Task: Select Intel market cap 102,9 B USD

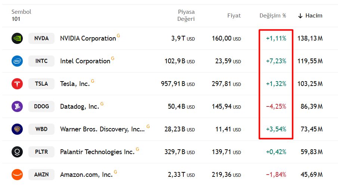Action: pyautogui.click(x=180, y=61)
